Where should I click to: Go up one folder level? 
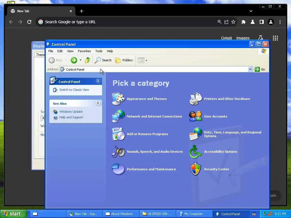(x=88, y=60)
